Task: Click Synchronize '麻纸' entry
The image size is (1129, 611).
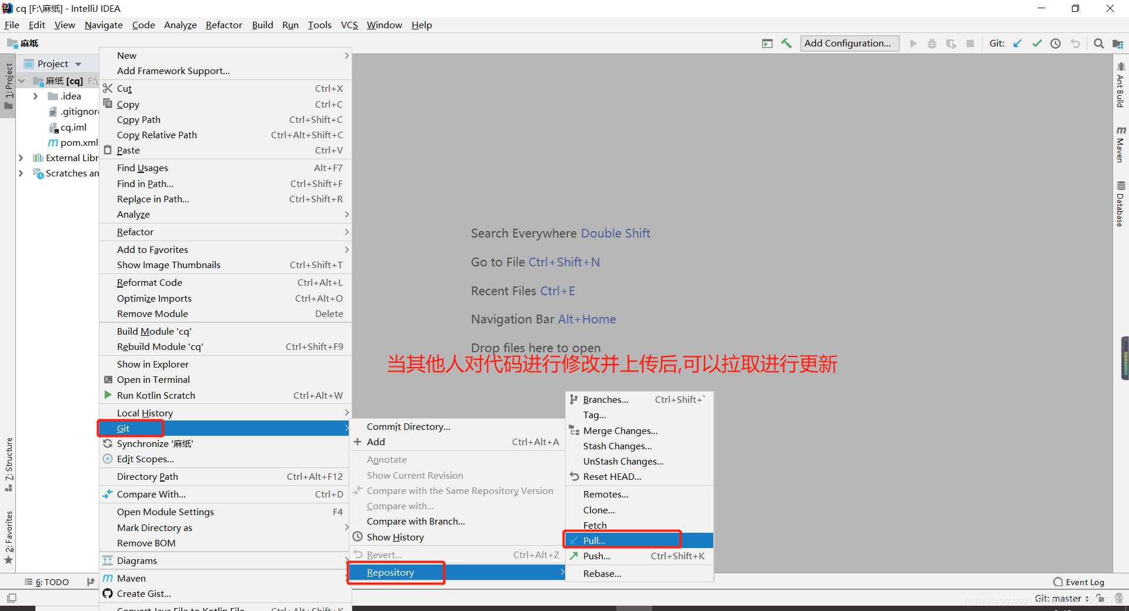Action: coord(225,444)
